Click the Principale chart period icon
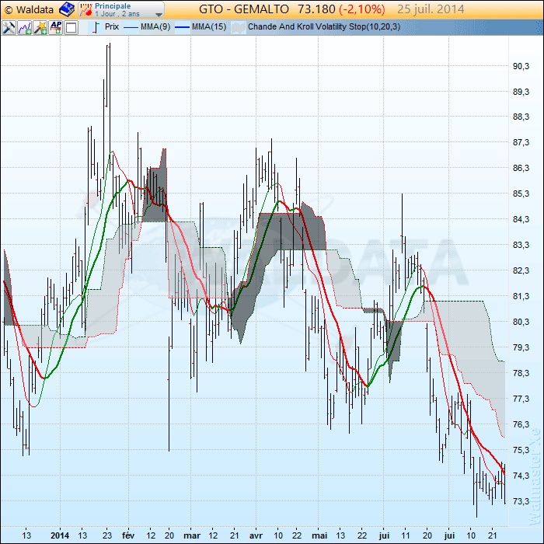Viewport: 544px width, 544px height. (x=85, y=9)
